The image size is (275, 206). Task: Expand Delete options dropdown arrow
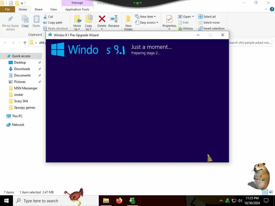pos(102,29)
